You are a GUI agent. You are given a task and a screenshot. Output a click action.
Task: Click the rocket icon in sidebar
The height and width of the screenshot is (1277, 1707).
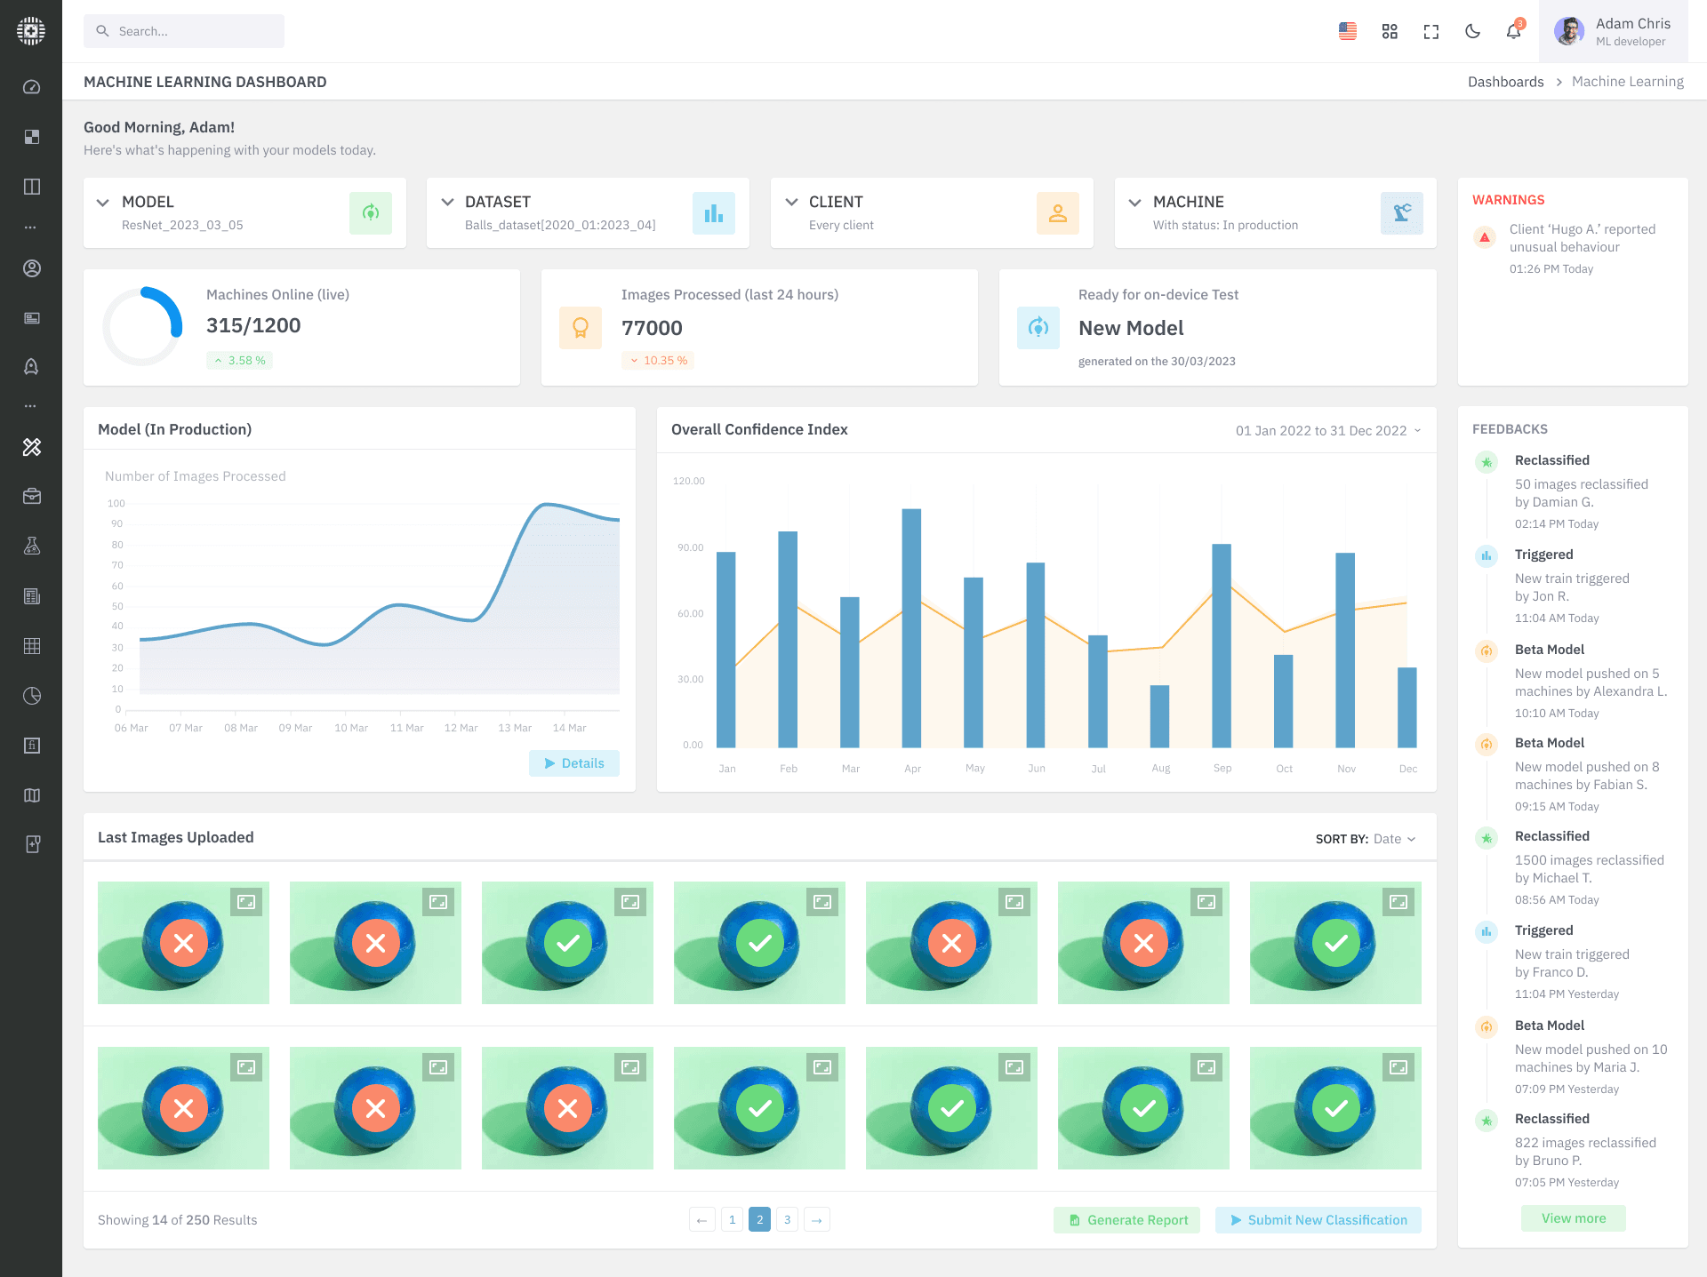(31, 366)
